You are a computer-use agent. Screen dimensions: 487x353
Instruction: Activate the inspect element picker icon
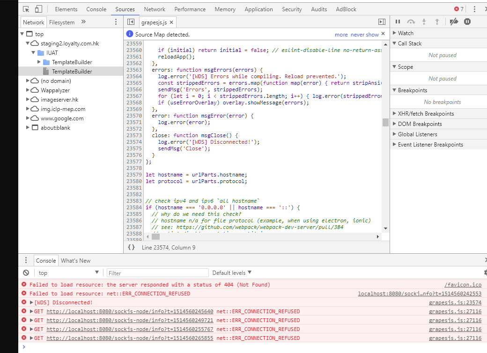(26, 9)
